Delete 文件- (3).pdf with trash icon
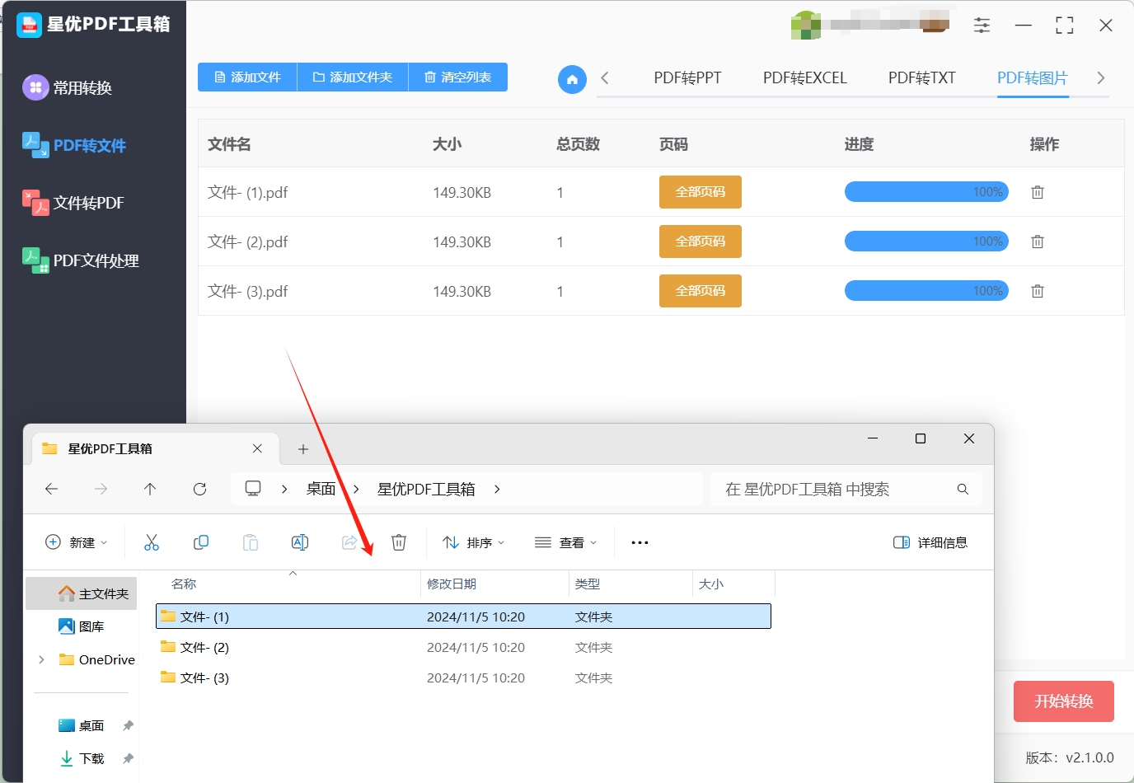 pos(1038,291)
